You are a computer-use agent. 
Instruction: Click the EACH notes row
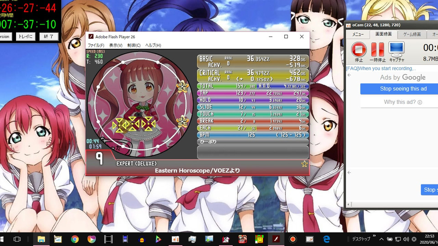tap(253, 128)
